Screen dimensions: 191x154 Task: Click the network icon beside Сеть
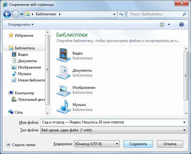pos(11,112)
